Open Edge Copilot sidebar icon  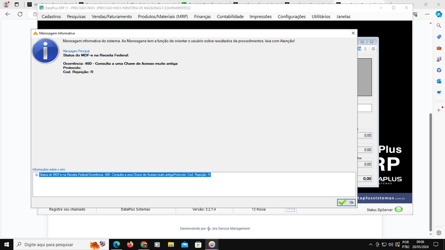439,14
